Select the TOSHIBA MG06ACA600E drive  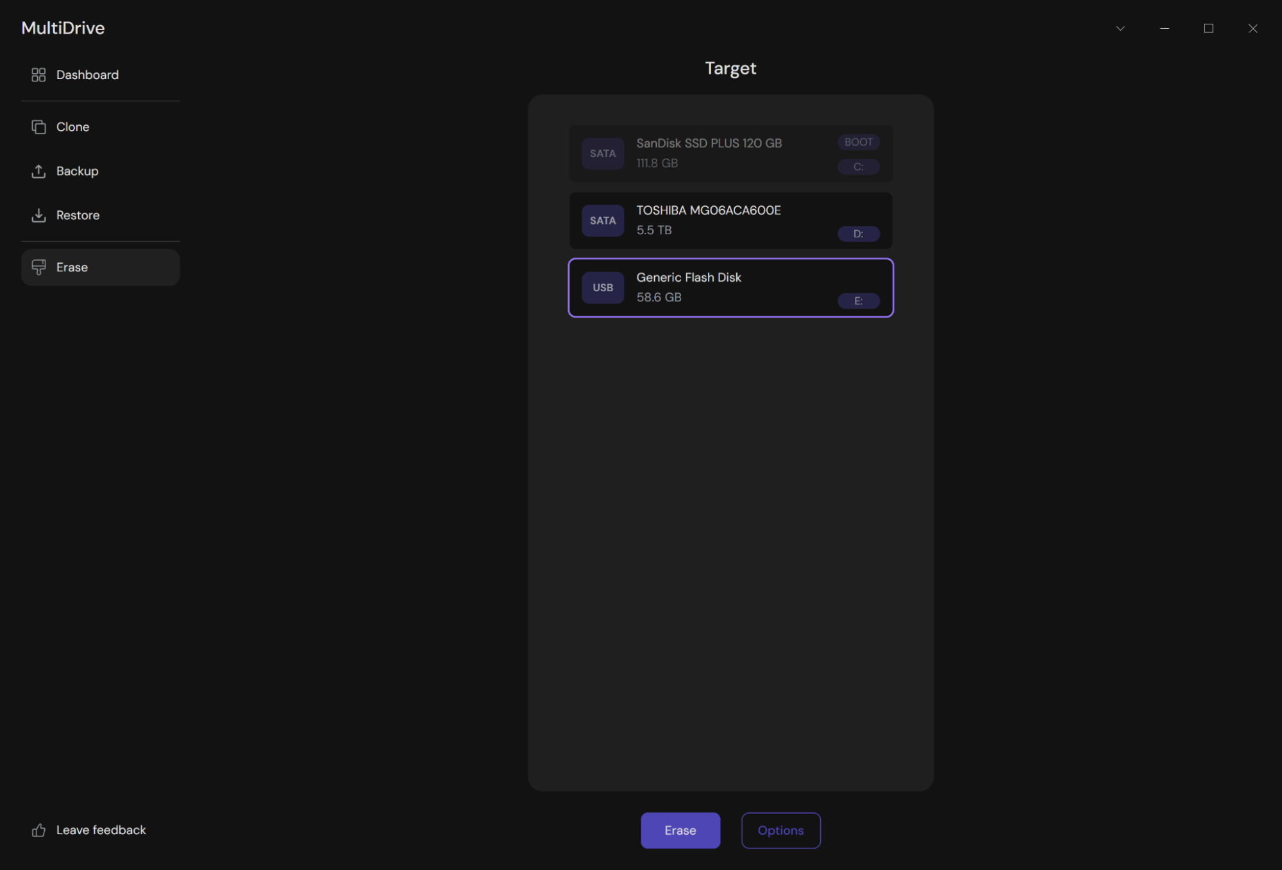(730, 221)
